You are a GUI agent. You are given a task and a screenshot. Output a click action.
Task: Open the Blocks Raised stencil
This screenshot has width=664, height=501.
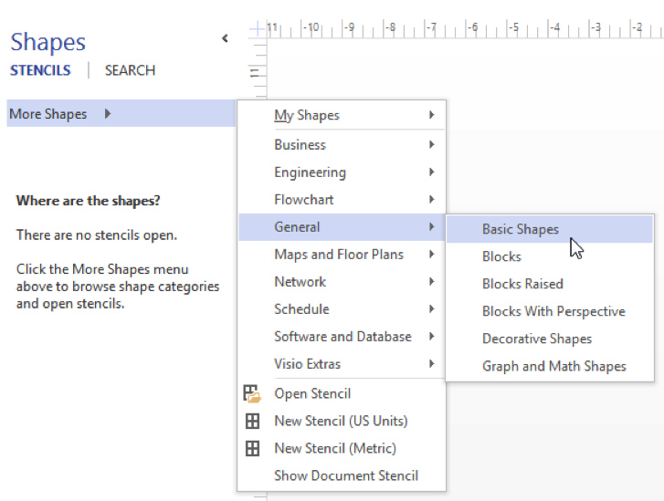[x=522, y=284]
